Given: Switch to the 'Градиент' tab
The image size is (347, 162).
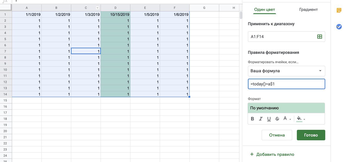Looking at the screenshot, I should [308, 9].
